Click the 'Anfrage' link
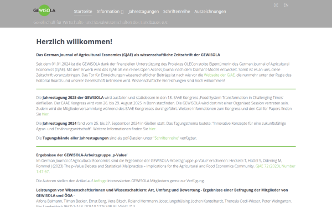Viewport: 332px width, 207px height. tap(100, 181)
